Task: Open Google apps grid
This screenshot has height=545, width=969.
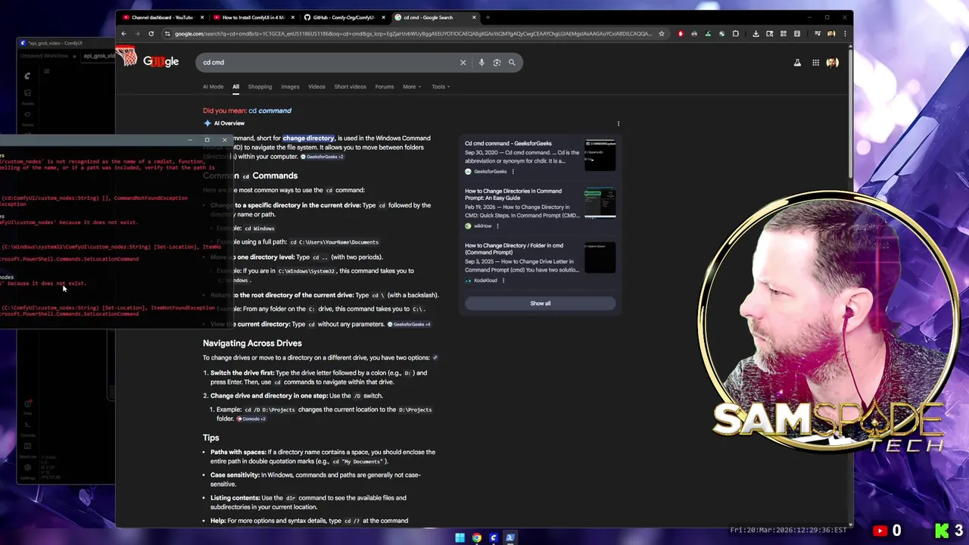Action: pyautogui.click(x=815, y=62)
